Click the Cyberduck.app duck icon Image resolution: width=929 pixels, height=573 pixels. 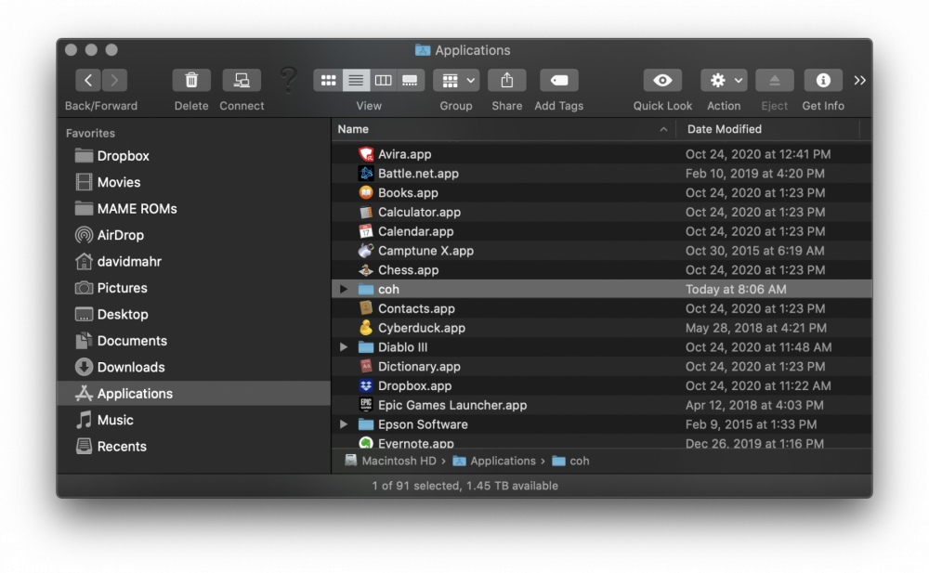coord(366,328)
